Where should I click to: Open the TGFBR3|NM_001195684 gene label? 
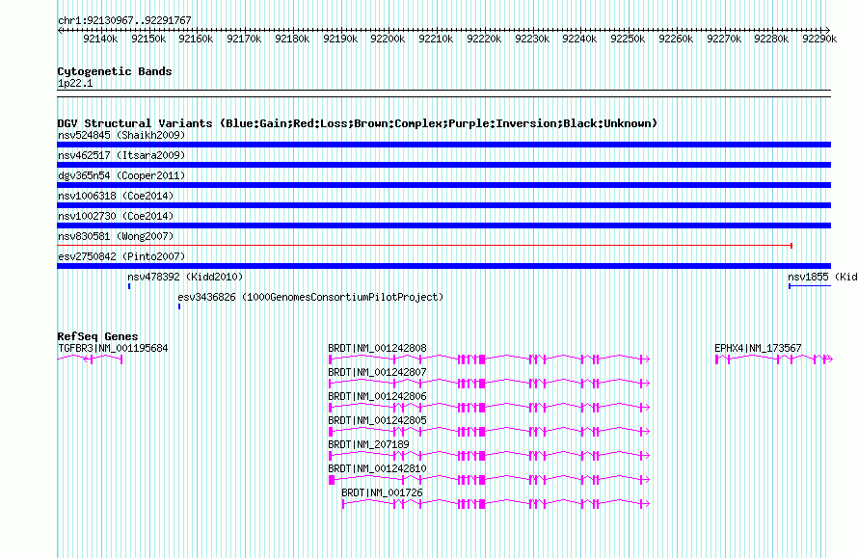click(x=113, y=349)
